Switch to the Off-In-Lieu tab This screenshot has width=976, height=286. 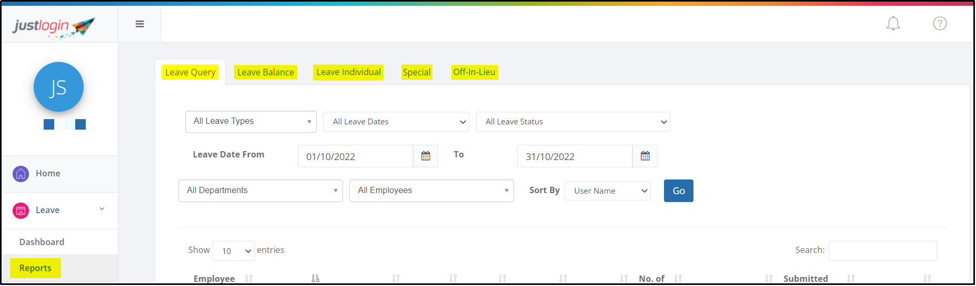tap(475, 72)
